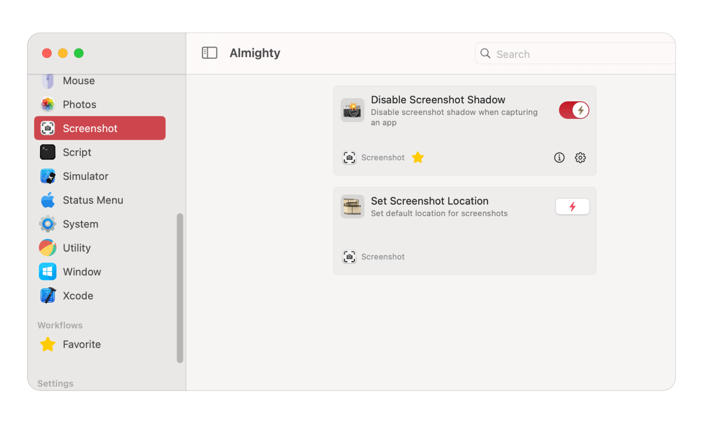
Task: Select Photos in the sidebar
Action: (79, 104)
